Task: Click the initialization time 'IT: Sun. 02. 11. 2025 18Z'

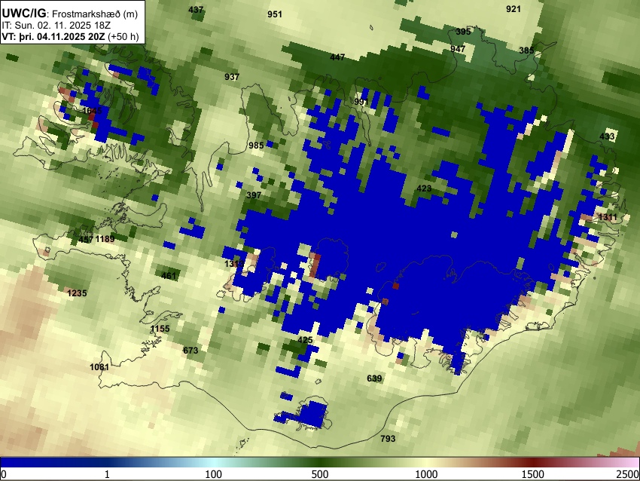Action: pos(56,26)
